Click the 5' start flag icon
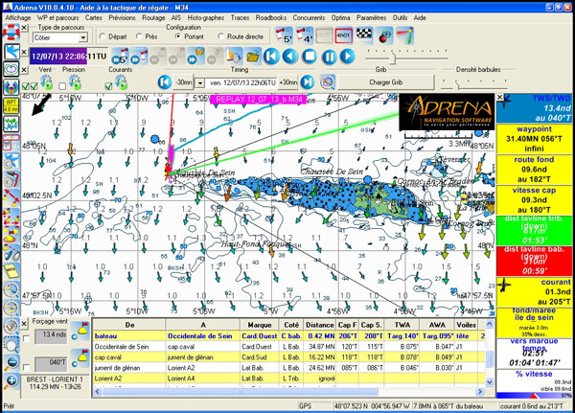 pos(284,35)
